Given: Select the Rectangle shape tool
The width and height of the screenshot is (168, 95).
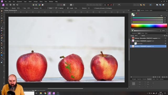Looking at the screenshot, I should pyautogui.click(x=2, y=55).
